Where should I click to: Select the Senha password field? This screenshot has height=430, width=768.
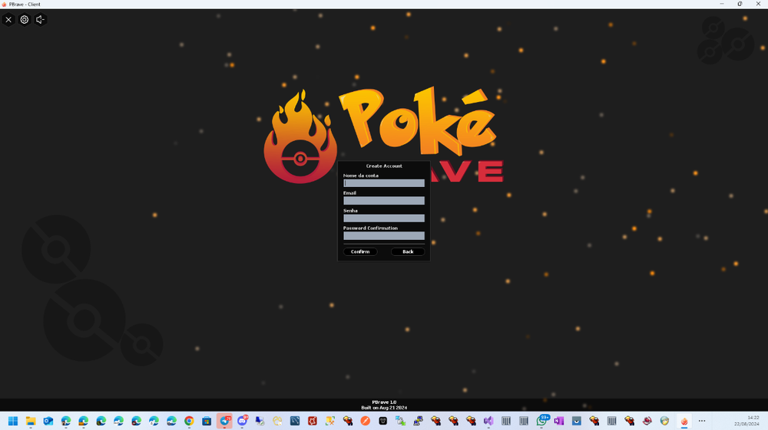click(384, 218)
